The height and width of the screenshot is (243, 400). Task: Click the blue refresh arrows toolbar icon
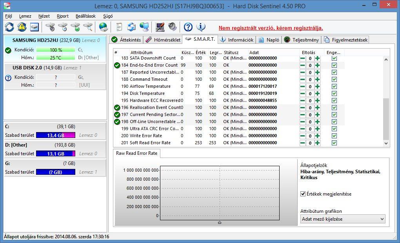pos(9,27)
